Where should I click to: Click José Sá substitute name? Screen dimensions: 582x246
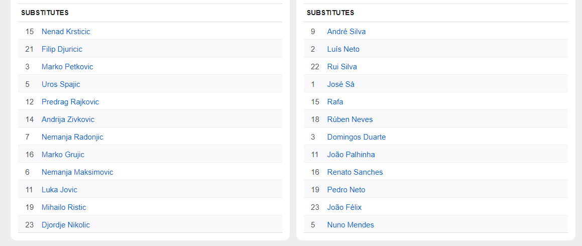pyautogui.click(x=340, y=84)
